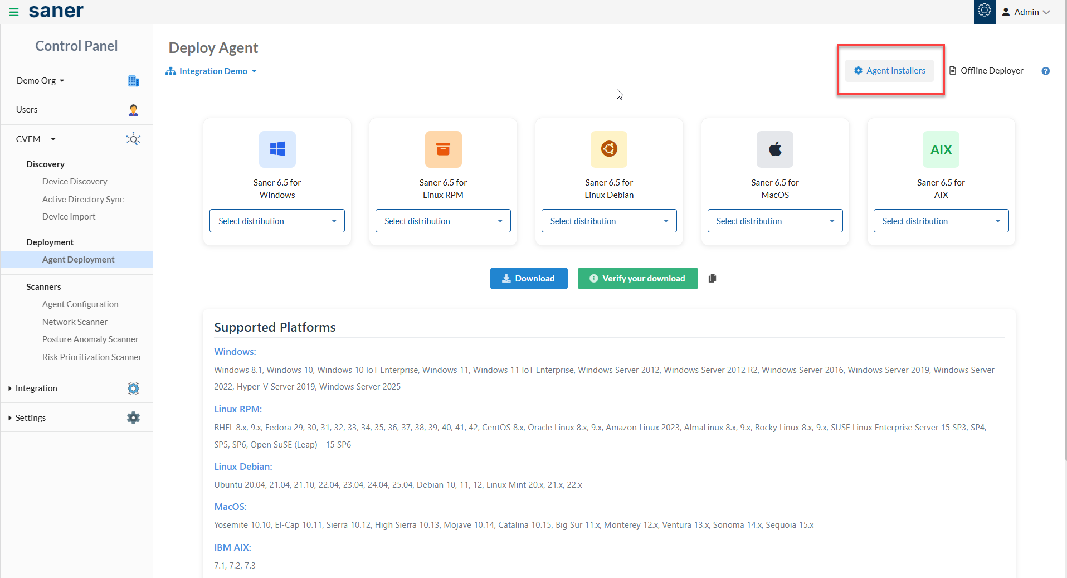Image resolution: width=1067 pixels, height=578 pixels.
Task: Open the Demo Org selector
Action: click(x=41, y=81)
